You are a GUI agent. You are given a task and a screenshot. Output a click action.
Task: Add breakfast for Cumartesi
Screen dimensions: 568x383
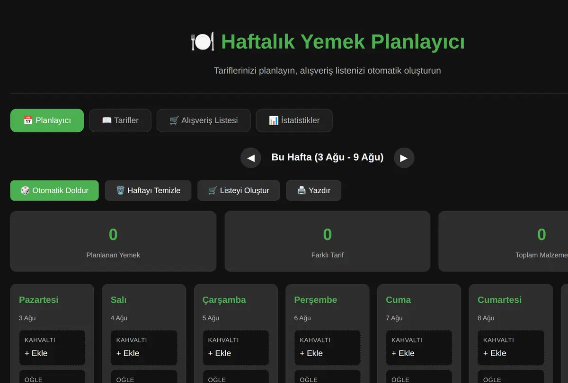[511, 348]
